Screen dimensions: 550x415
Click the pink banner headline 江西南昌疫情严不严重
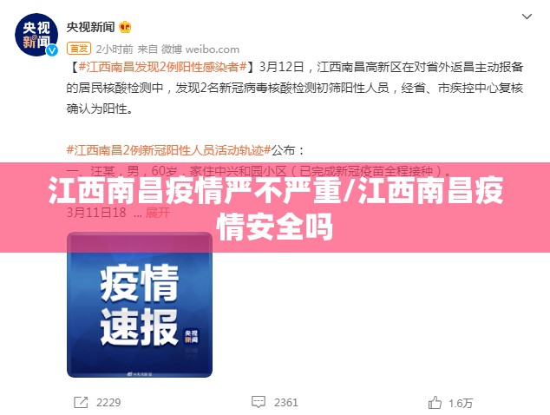coord(194,190)
